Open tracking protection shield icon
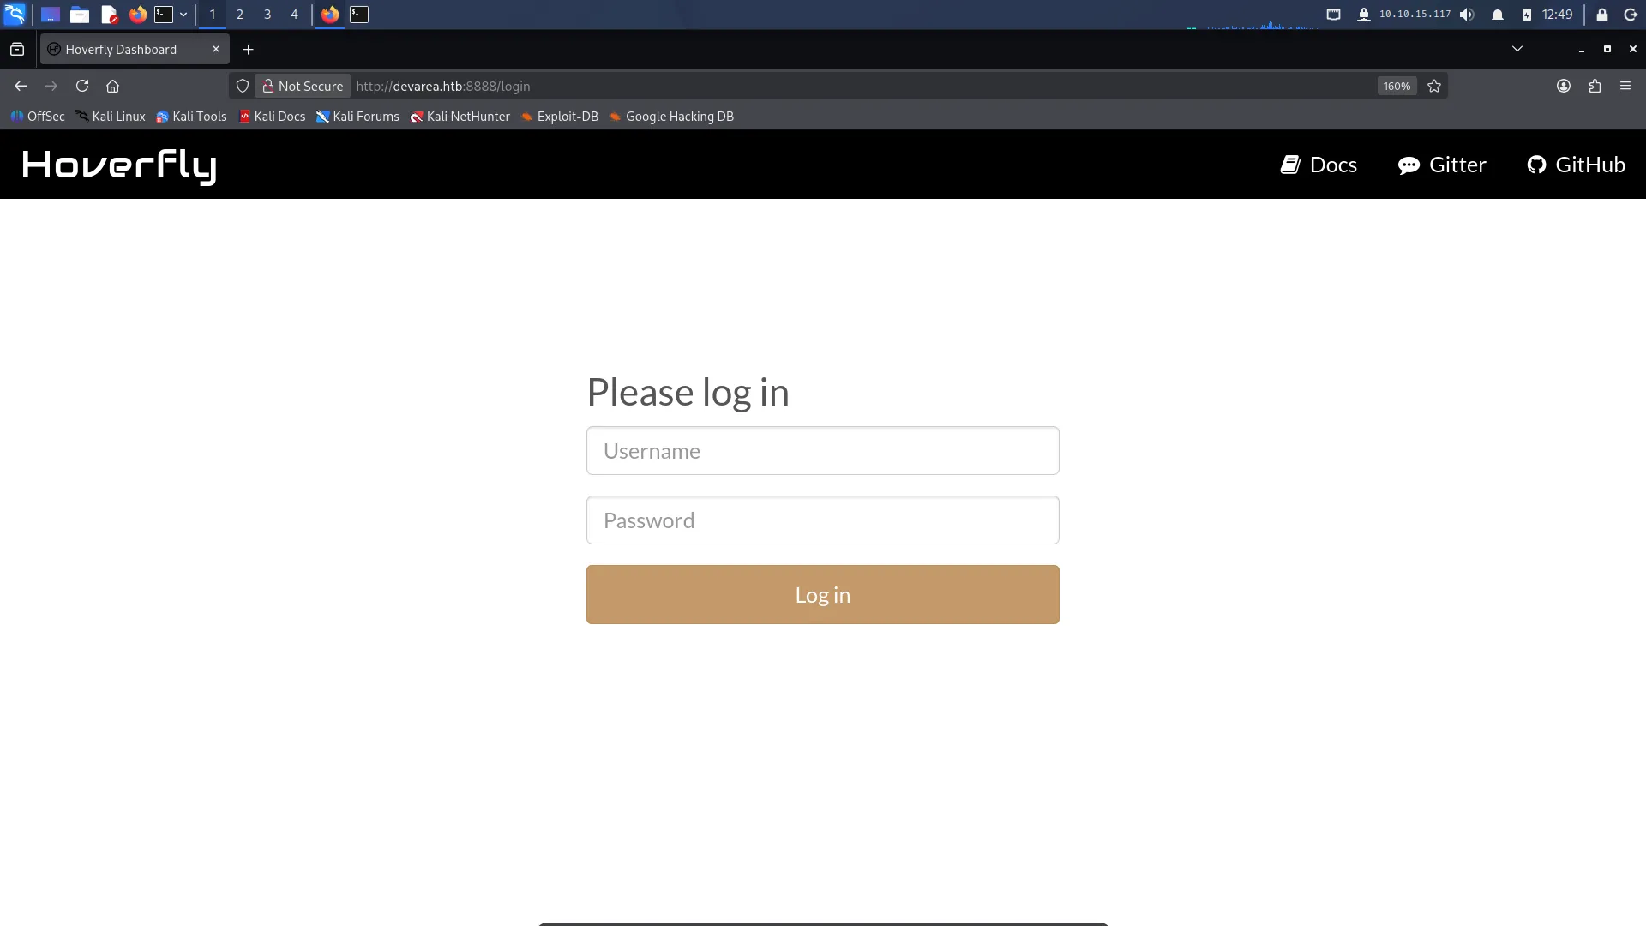 (243, 86)
